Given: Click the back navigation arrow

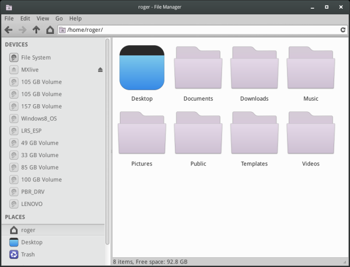Looking at the screenshot, I should (8, 30).
